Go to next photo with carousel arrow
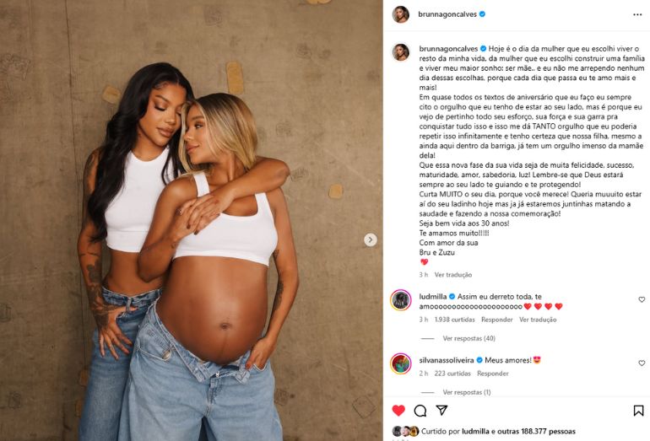 [x=371, y=239]
